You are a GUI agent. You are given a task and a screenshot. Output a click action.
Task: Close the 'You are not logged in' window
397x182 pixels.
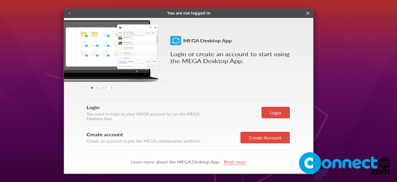tap(307, 13)
